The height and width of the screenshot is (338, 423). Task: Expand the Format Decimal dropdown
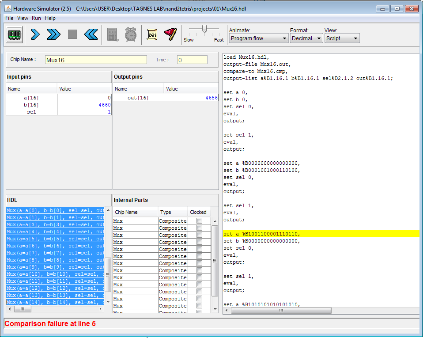point(306,38)
